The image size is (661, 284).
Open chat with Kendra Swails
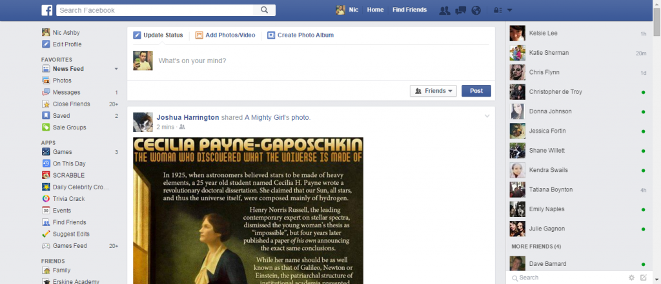click(578, 170)
